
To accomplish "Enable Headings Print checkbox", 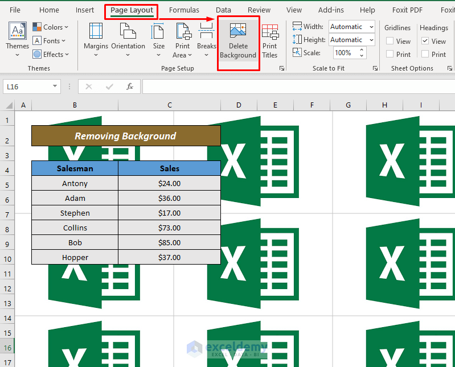I will (x=425, y=54).
